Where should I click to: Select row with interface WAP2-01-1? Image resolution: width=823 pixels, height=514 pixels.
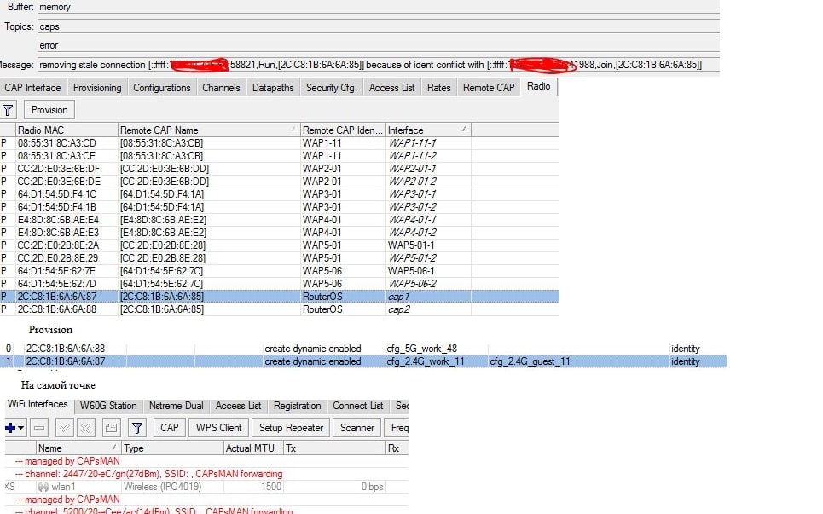(x=279, y=169)
